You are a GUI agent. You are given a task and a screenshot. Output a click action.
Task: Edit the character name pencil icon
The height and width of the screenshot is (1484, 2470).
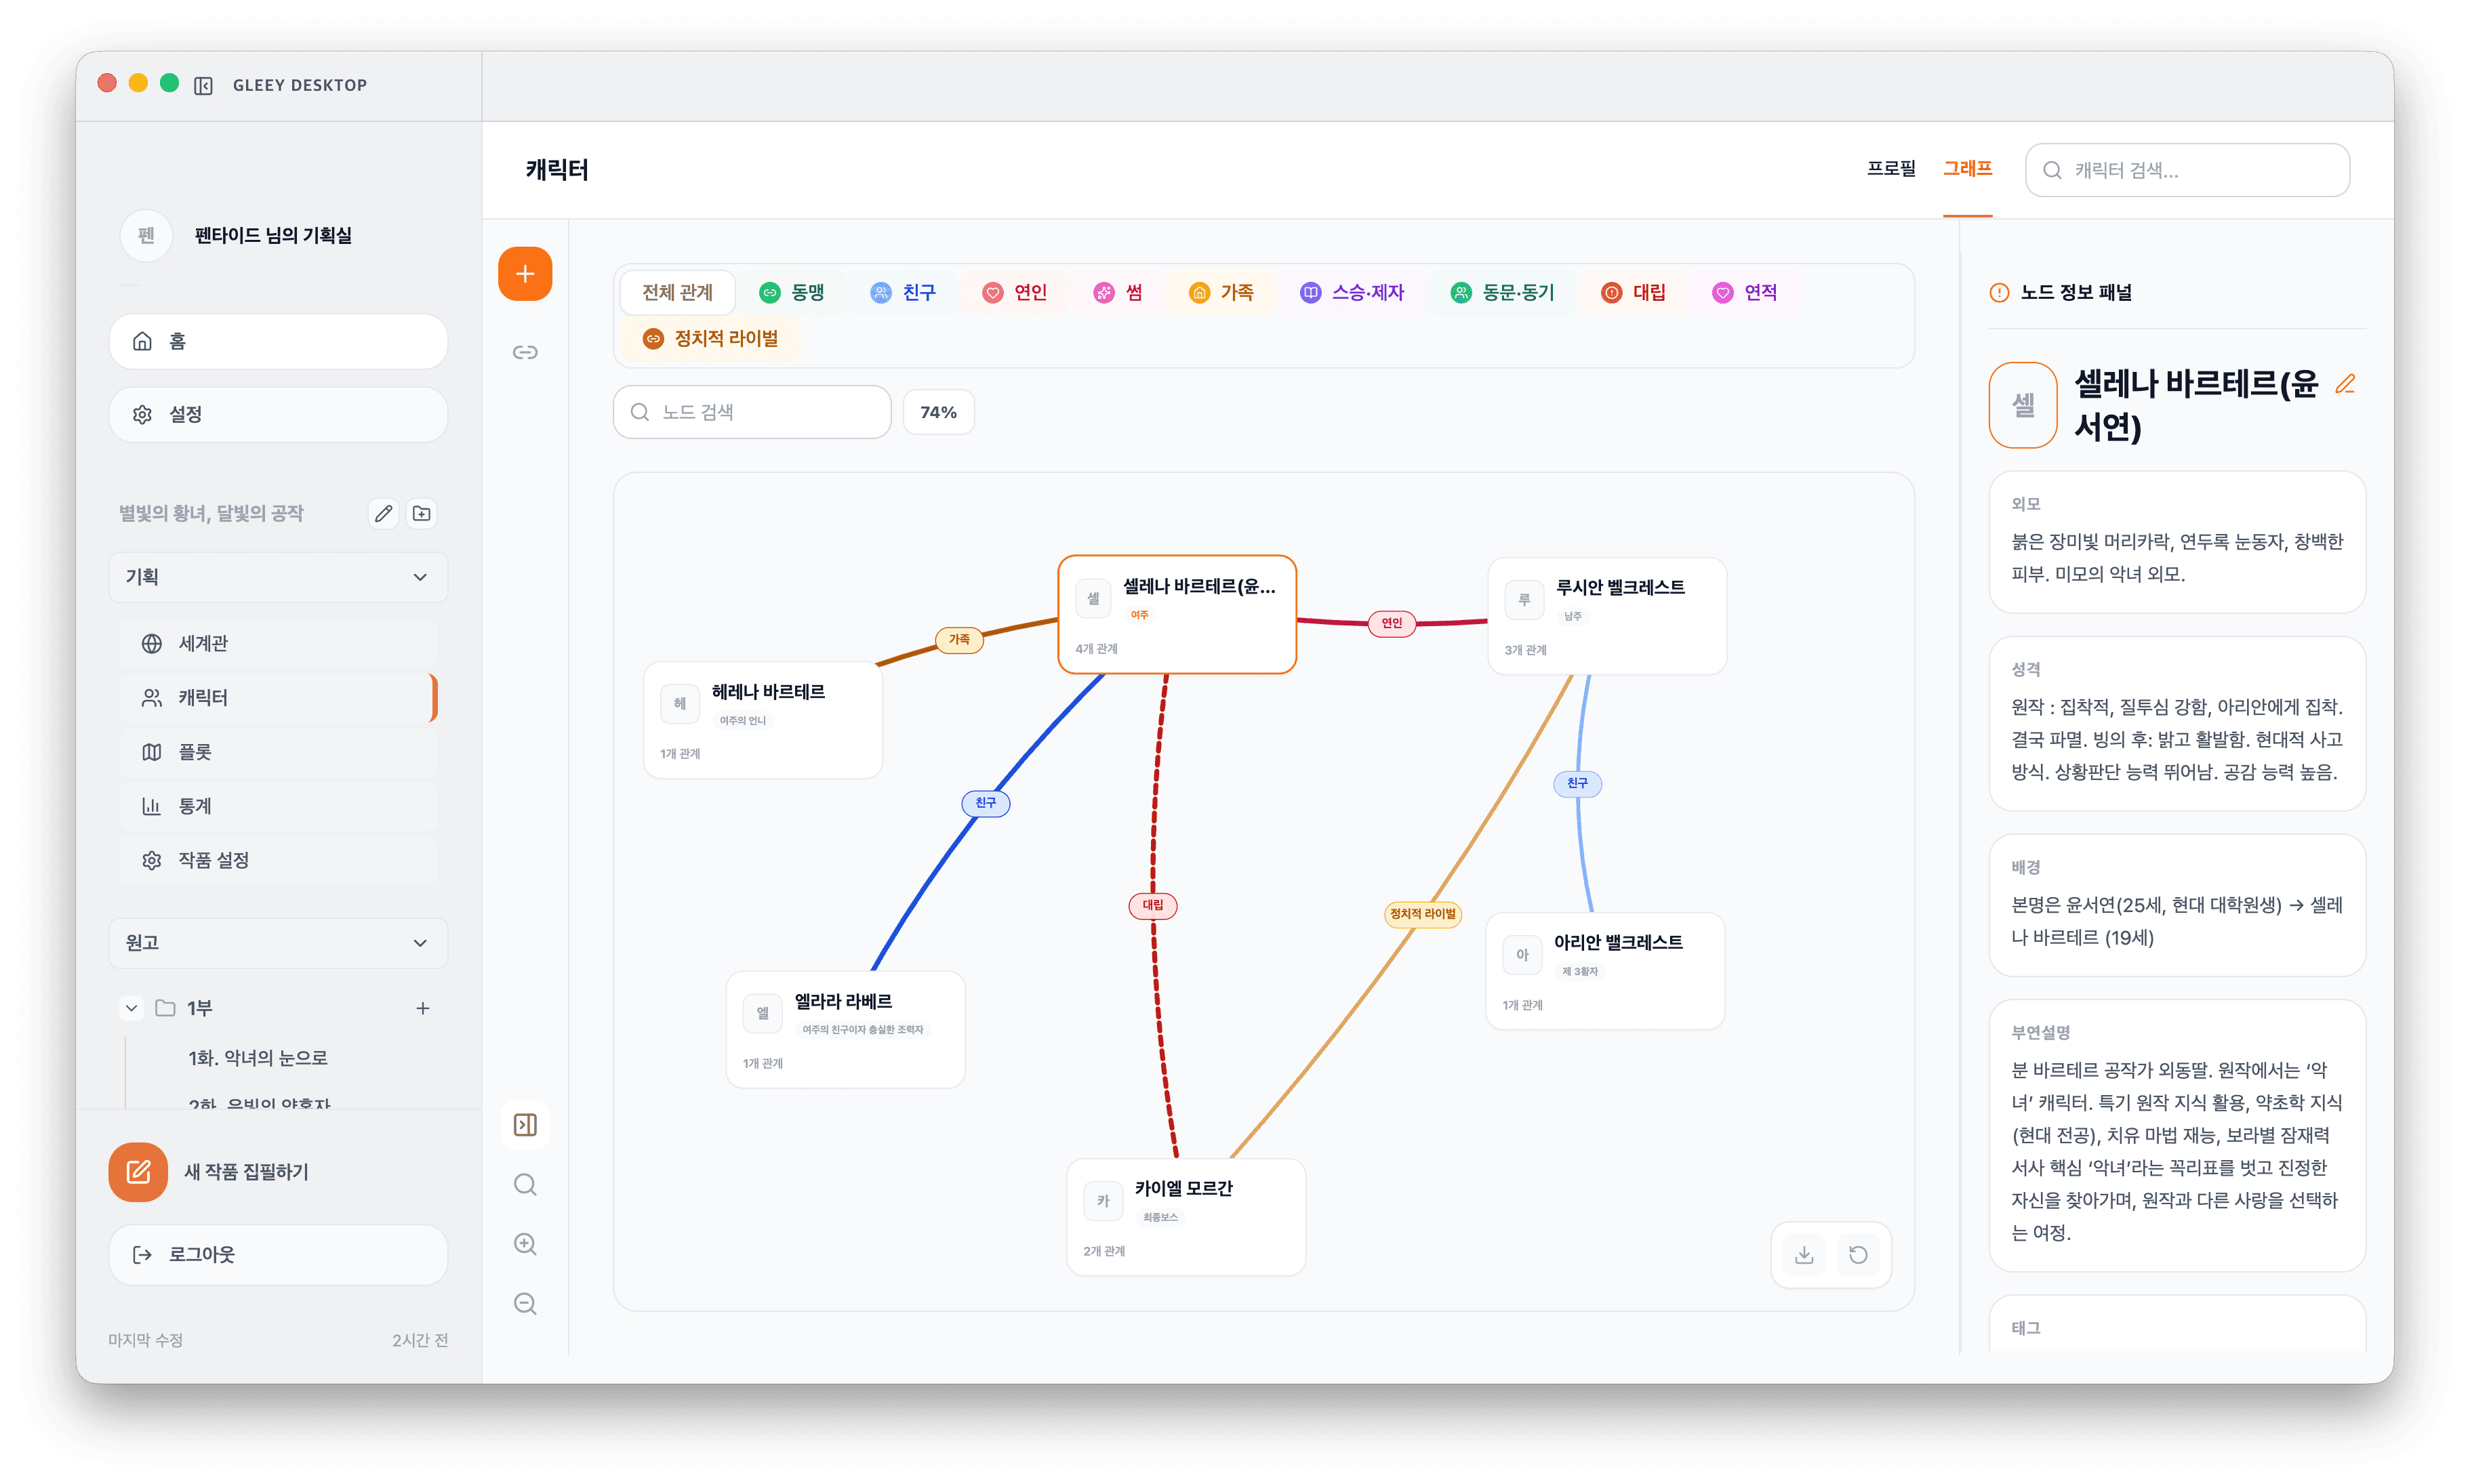[2345, 384]
